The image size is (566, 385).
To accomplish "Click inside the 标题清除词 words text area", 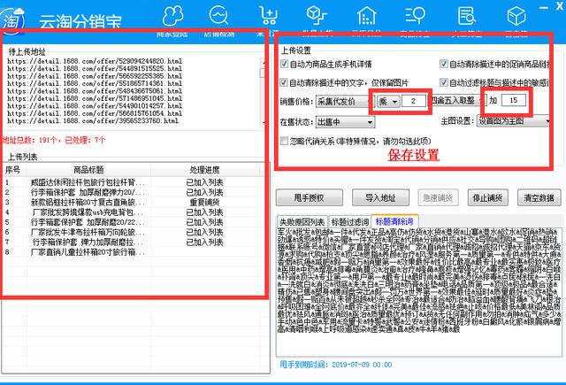I will (419, 292).
